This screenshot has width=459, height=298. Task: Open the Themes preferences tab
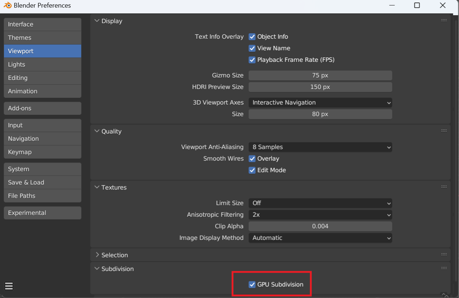coord(42,38)
